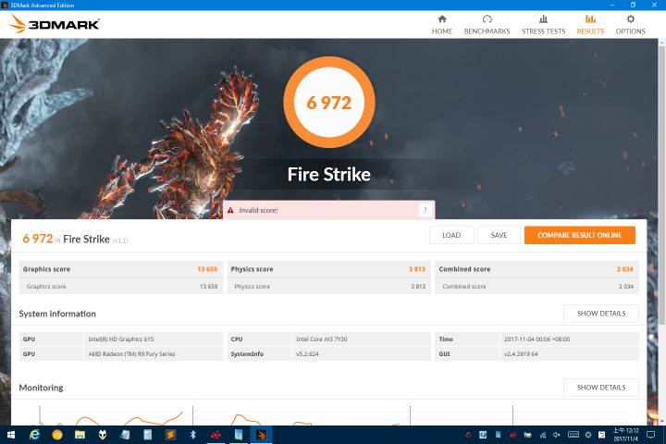This screenshot has width=666, height=444.
Task: Click the GUI version v2.4.3819 64
Action: [521, 353]
